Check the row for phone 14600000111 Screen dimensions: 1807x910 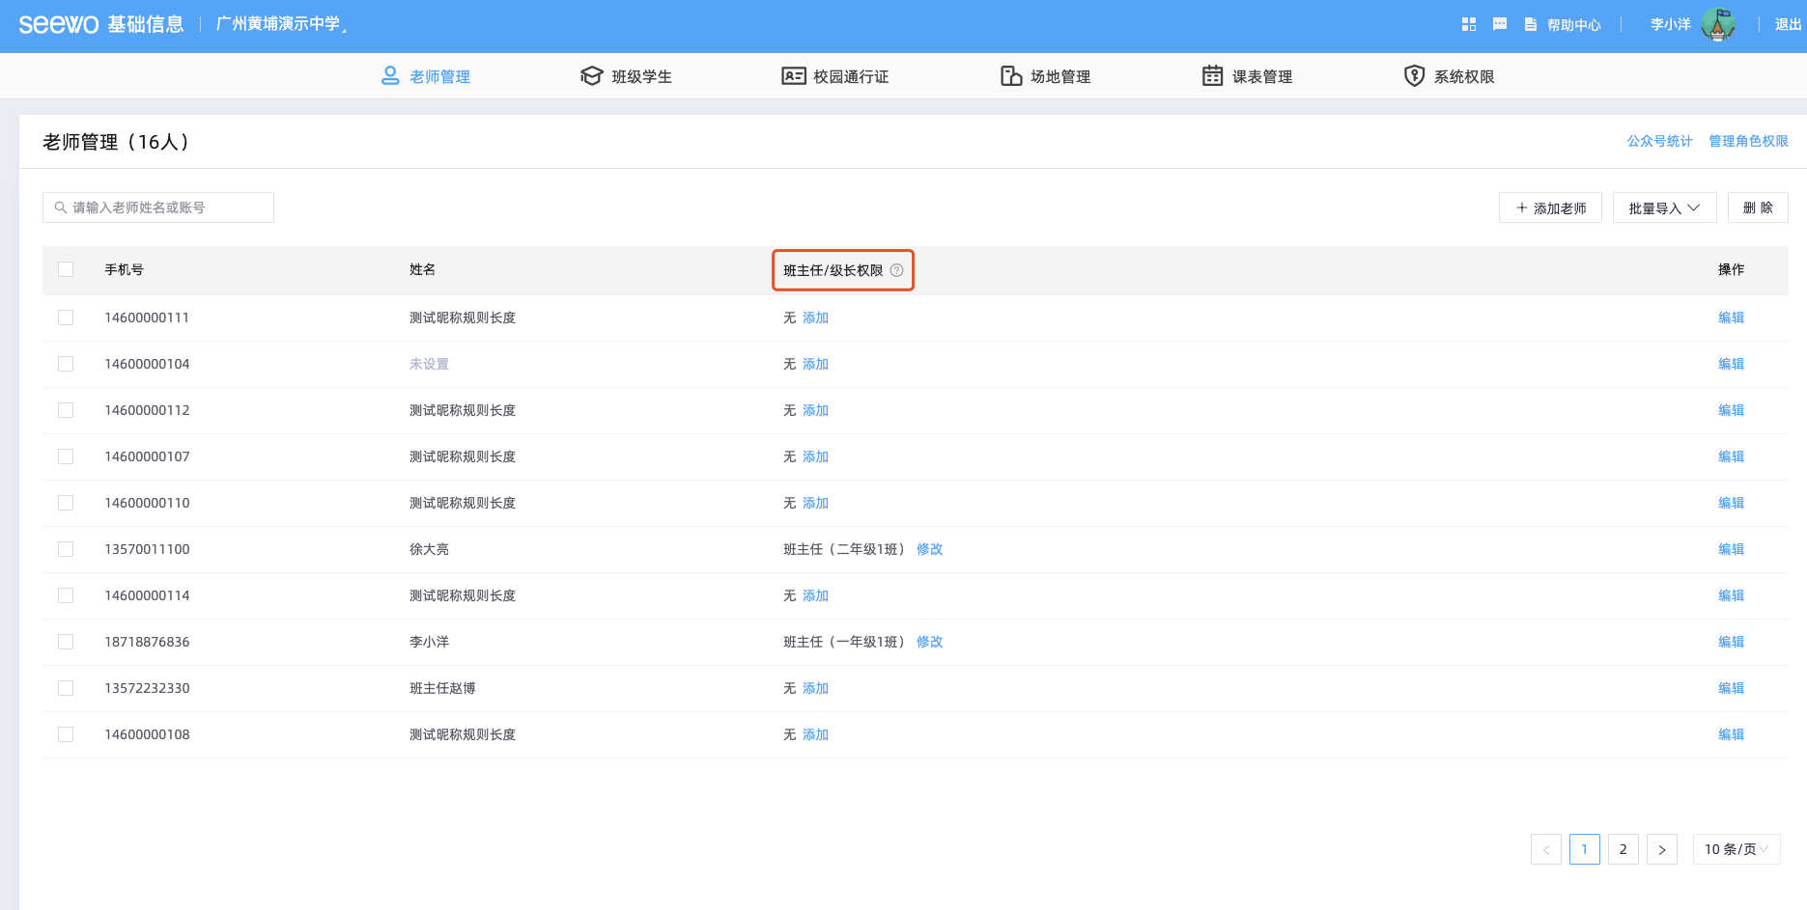click(x=66, y=317)
